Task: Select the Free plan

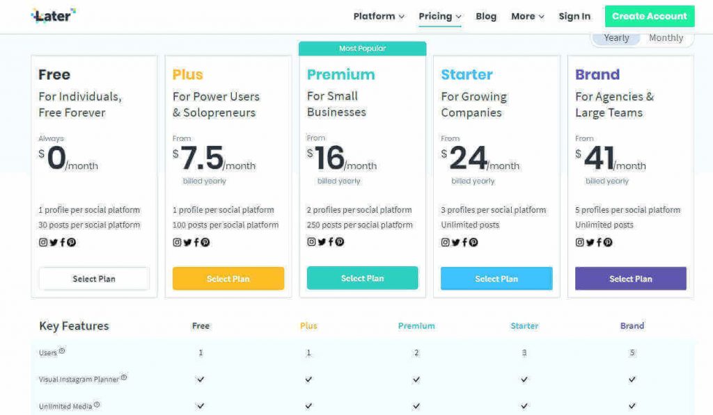Action: point(94,279)
